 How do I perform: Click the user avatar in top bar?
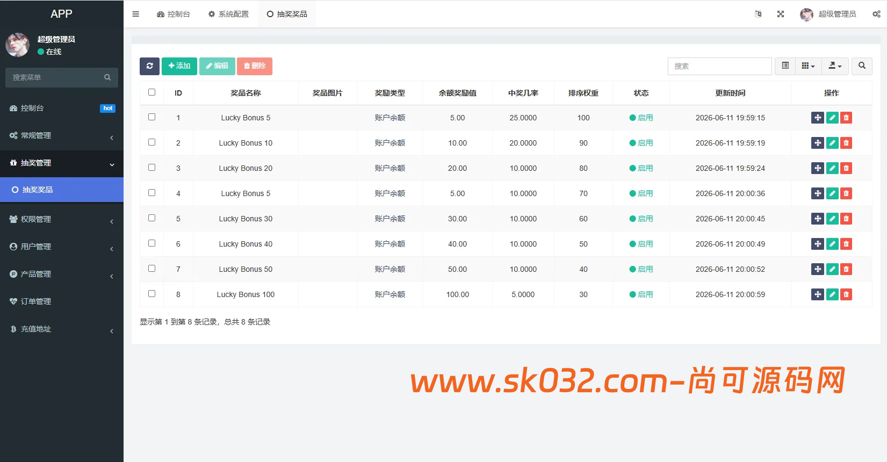(x=806, y=15)
